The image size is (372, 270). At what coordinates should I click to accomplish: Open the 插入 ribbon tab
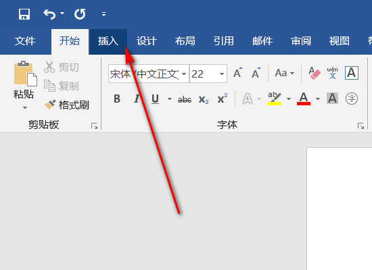click(x=108, y=41)
